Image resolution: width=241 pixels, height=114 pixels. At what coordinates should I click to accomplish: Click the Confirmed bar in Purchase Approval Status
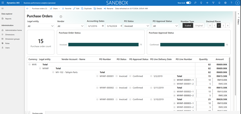click(192, 45)
